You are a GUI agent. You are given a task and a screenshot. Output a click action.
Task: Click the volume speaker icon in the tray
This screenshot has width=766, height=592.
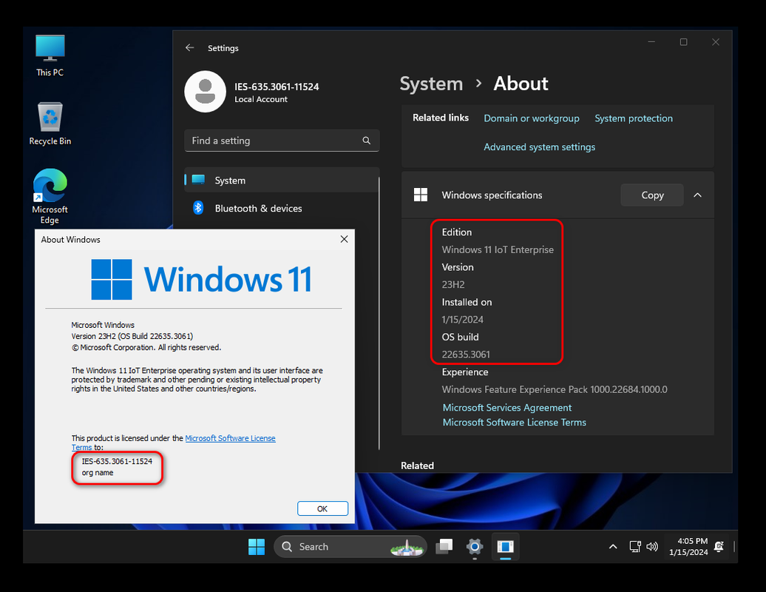coord(652,547)
